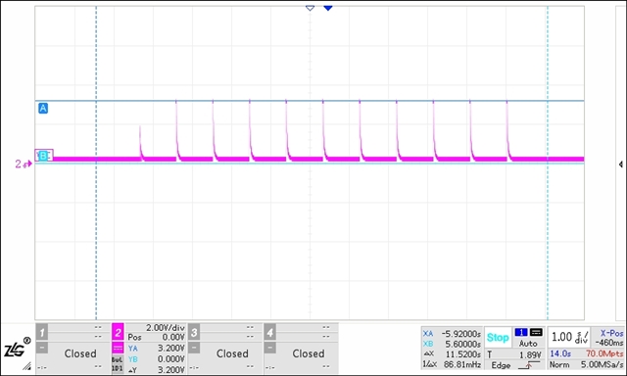627x376 pixels.
Task: Open the 2.00V/div vertical scale setting
Action: [x=166, y=328]
